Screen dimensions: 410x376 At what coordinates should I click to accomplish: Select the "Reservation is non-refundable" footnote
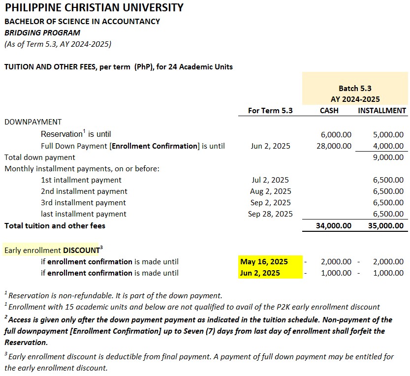tap(113, 295)
